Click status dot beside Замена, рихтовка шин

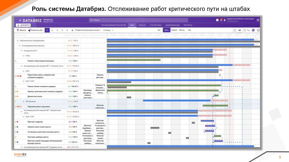17,91
